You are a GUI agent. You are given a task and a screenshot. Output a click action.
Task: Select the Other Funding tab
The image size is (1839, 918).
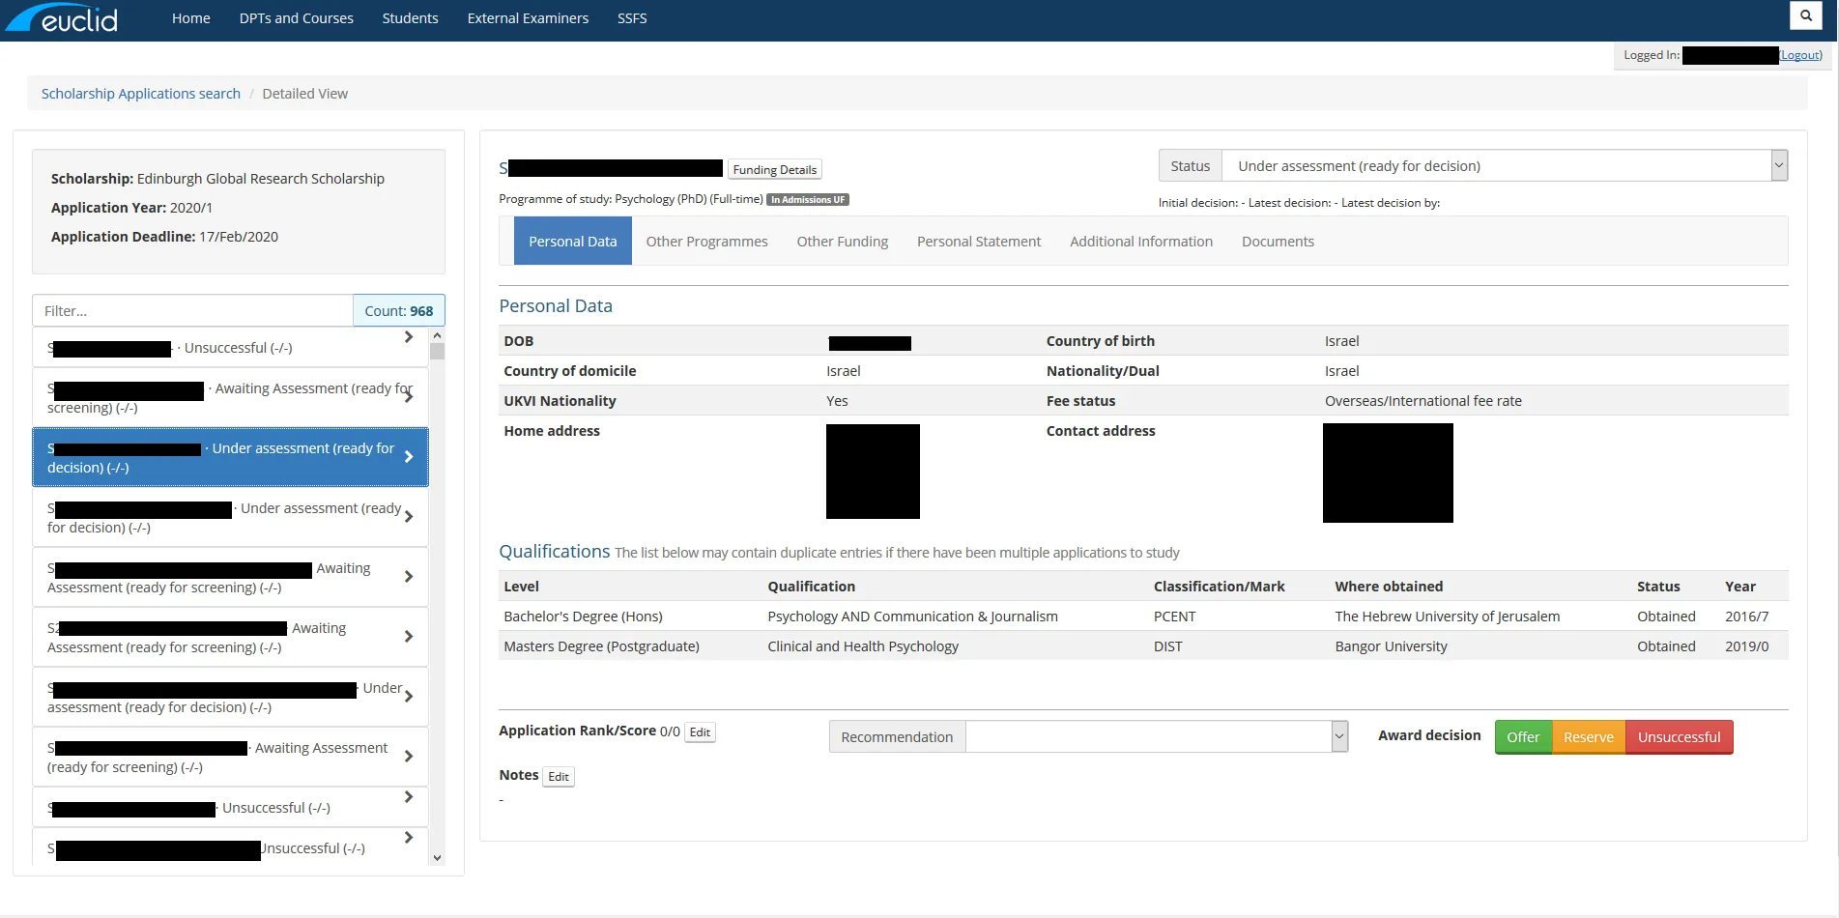[842, 242]
